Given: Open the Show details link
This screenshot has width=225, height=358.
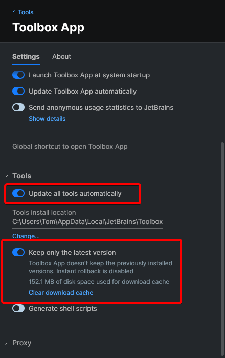Looking at the screenshot, I should tap(47, 119).
